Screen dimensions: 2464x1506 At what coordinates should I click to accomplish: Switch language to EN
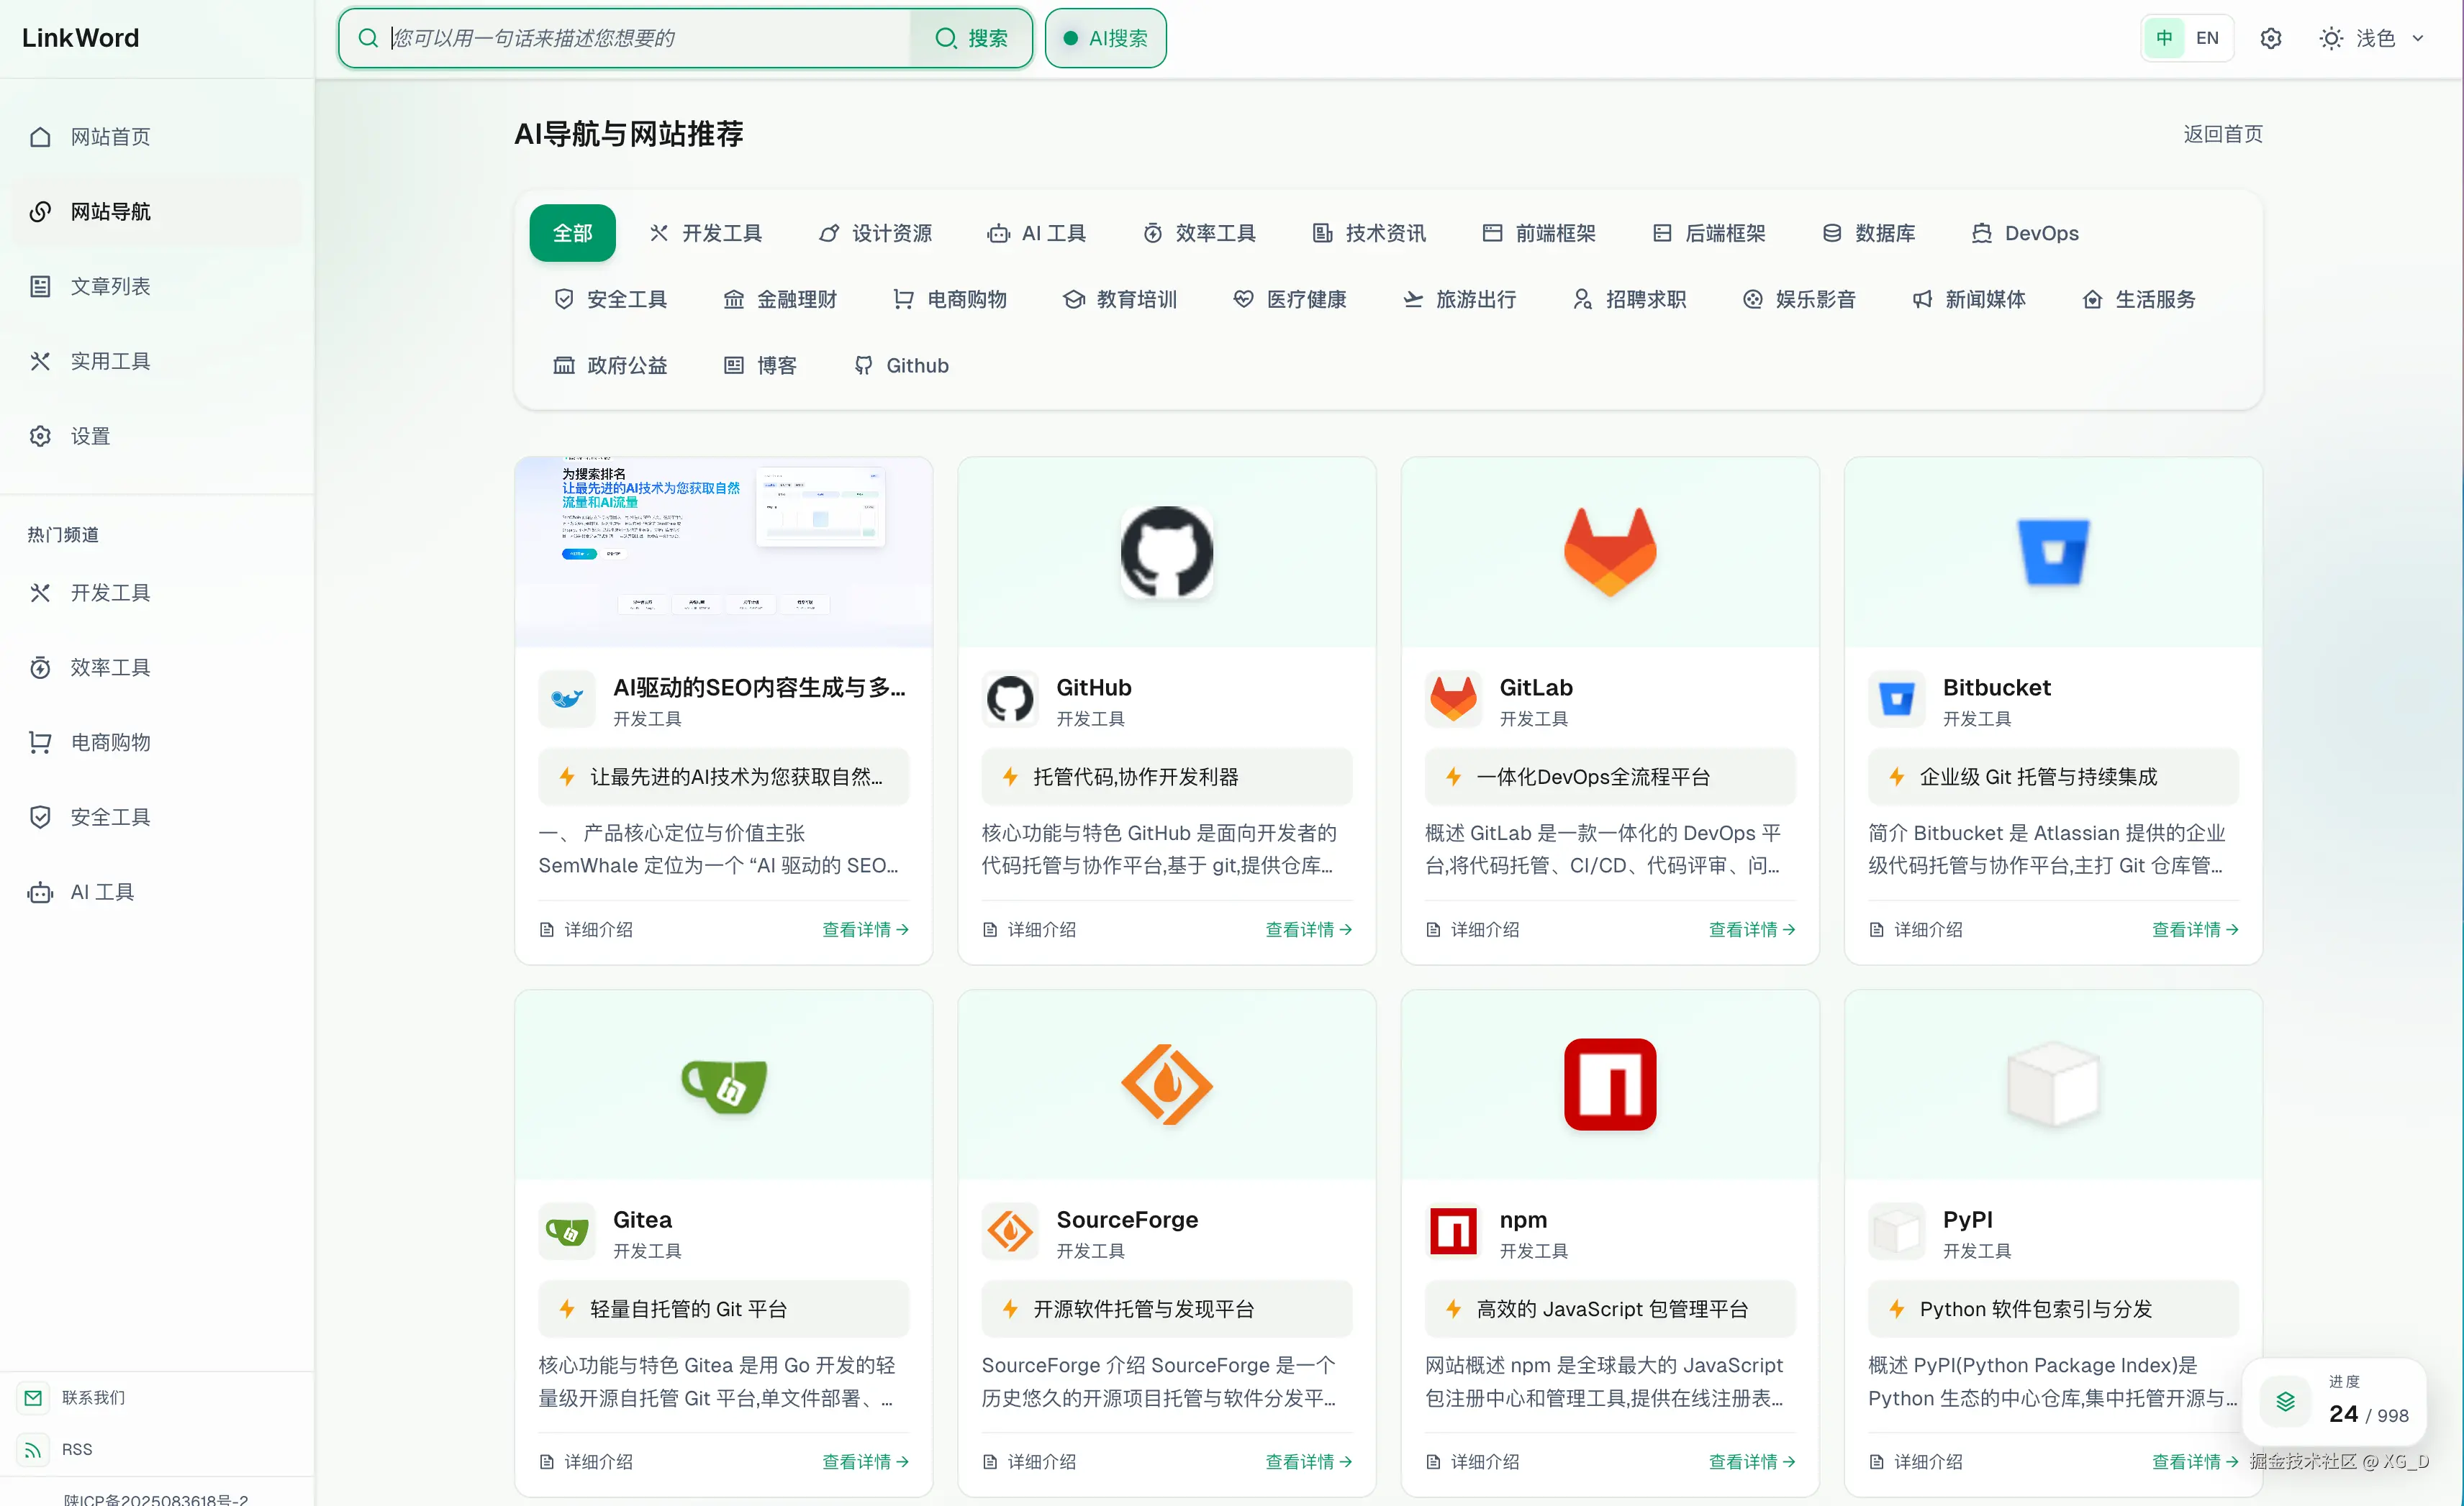(2207, 38)
